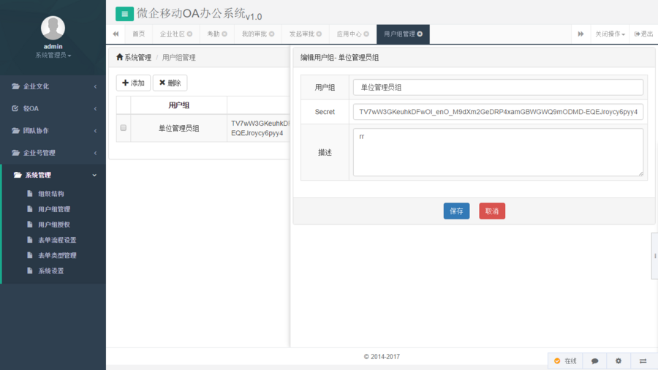Expand the 企业文化 sidebar menu
The height and width of the screenshot is (370, 658).
click(53, 86)
